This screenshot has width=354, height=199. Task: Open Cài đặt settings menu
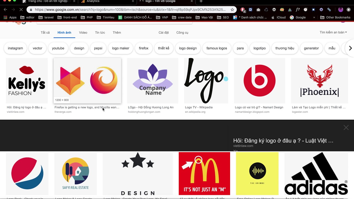coord(163,33)
